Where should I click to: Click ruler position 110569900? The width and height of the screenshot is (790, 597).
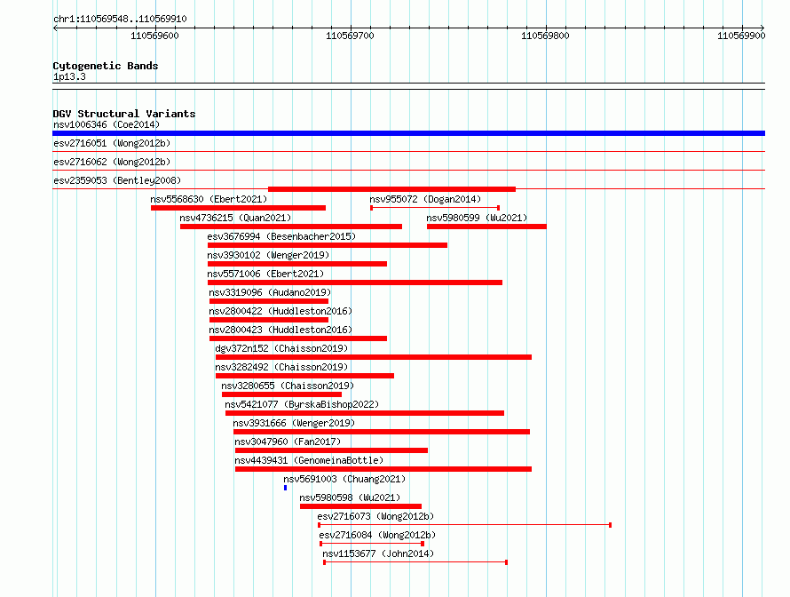741,36
